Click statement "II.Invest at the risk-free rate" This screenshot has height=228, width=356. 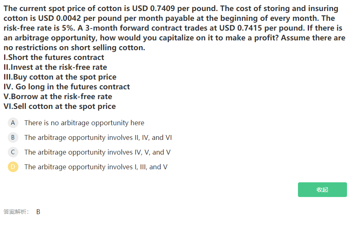pyautogui.click(x=55, y=67)
